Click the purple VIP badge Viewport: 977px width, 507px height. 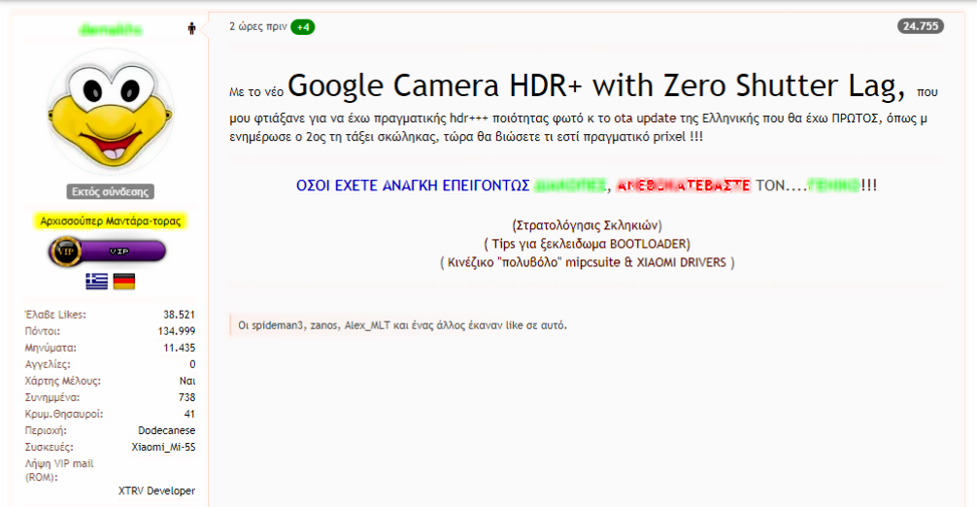pyautogui.click(x=108, y=252)
